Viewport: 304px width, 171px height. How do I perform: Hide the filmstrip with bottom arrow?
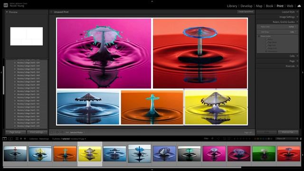(152, 170)
